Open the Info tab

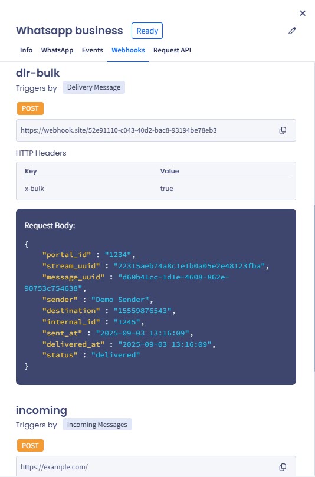click(x=26, y=50)
